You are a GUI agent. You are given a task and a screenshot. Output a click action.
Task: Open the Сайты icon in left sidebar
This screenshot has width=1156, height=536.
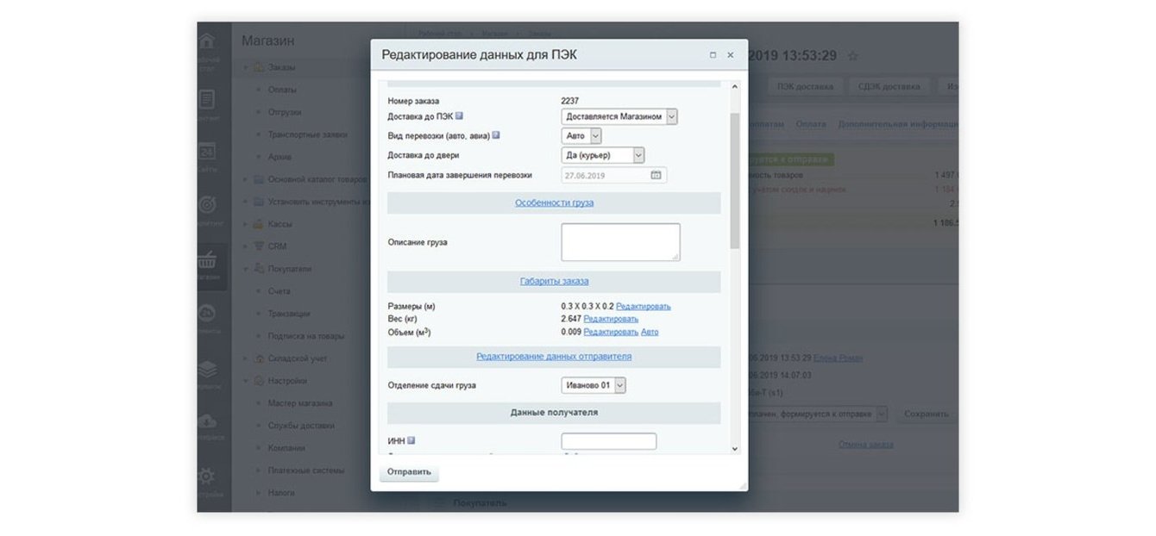[x=207, y=152]
